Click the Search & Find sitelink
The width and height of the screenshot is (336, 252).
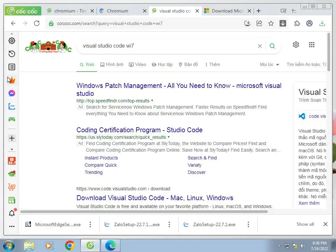[202, 158]
